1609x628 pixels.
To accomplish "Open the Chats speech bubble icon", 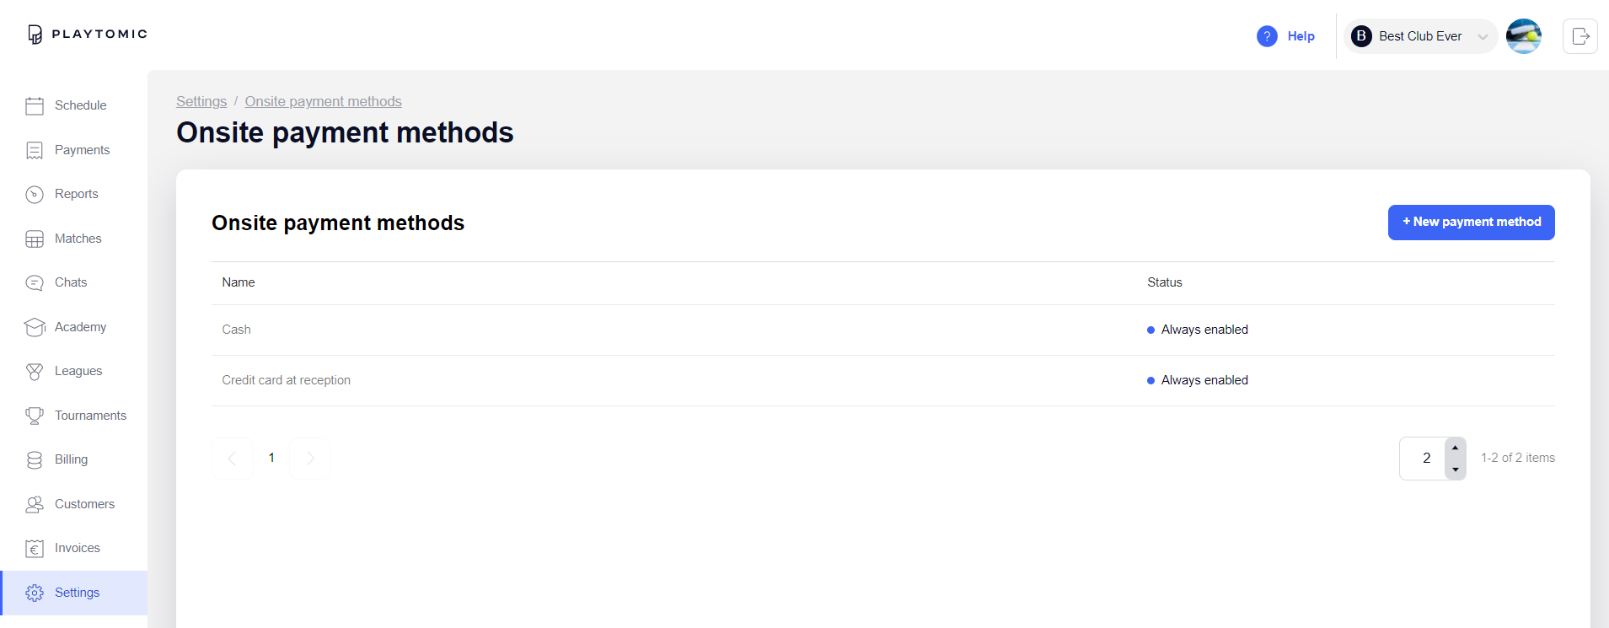I will coord(35,283).
